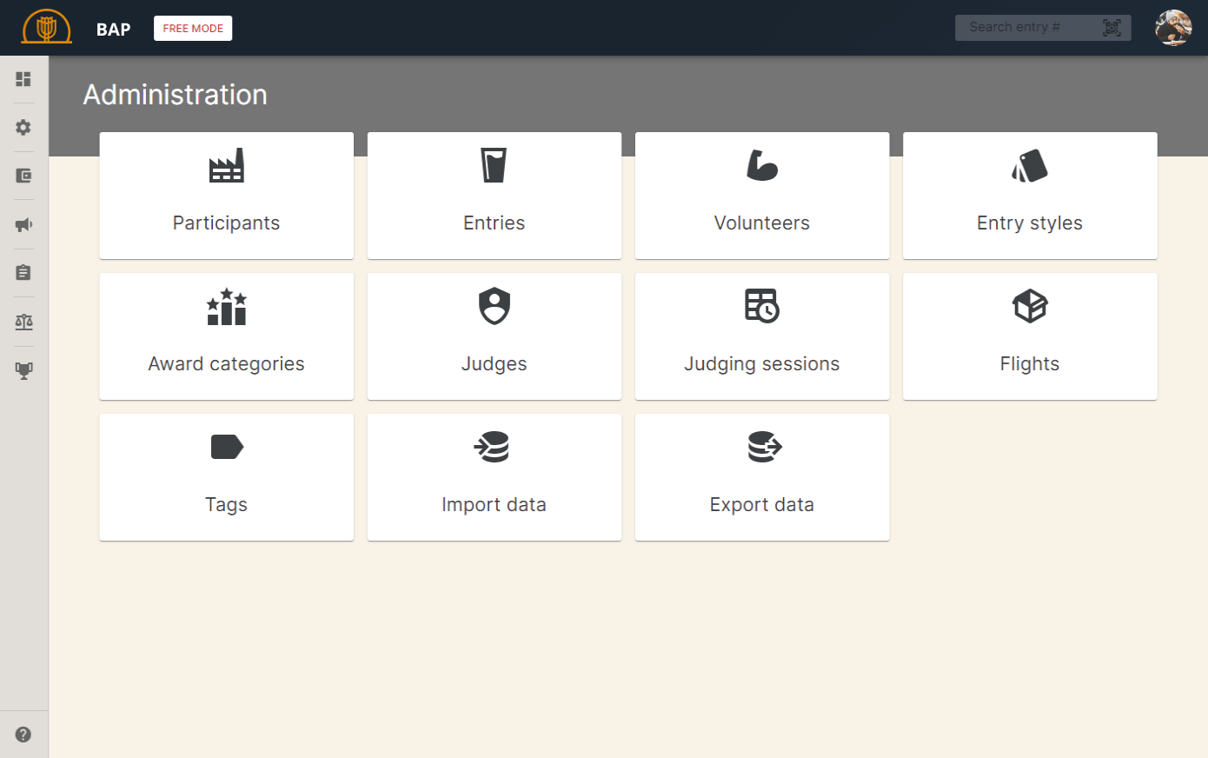Viewport: 1208px width, 758px height.
Task: Click the settings gear sidebar icon
Action: 23,128
